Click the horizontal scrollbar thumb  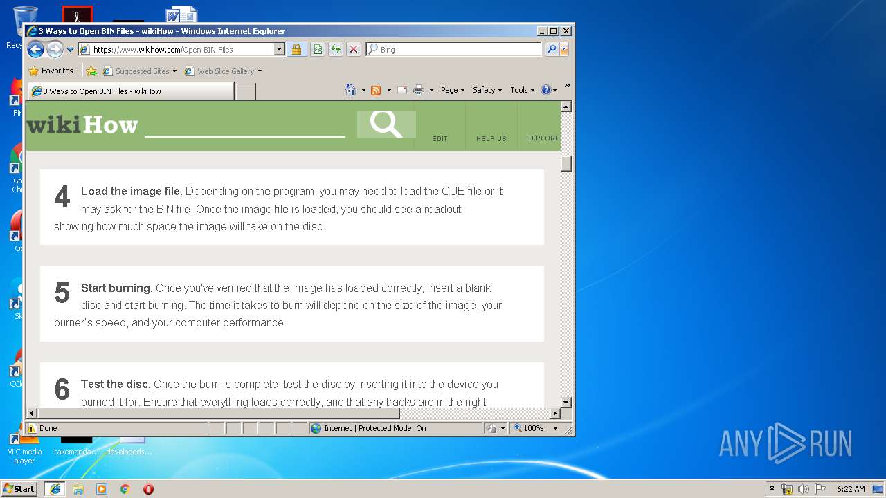(x=219, y=414)
